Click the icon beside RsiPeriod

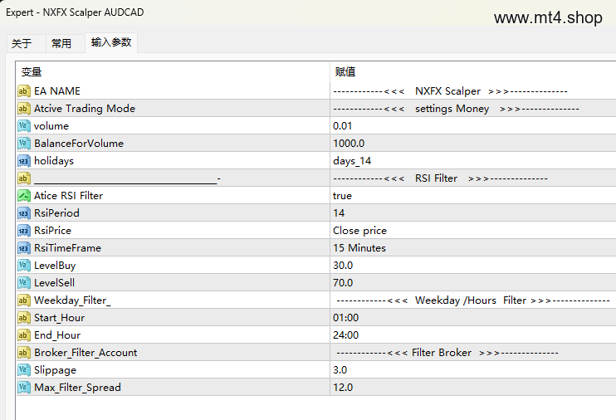click(x=24, y=213)
